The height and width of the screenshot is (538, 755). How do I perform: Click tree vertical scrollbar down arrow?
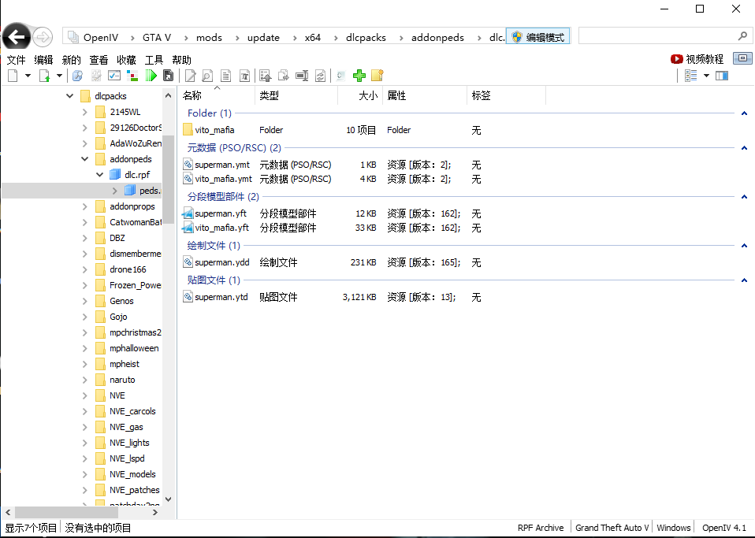click(x=168, y=499)
